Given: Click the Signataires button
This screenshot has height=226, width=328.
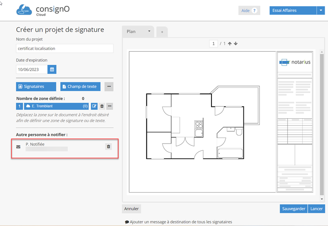Looking at the screenshot, I should point(36,87).
